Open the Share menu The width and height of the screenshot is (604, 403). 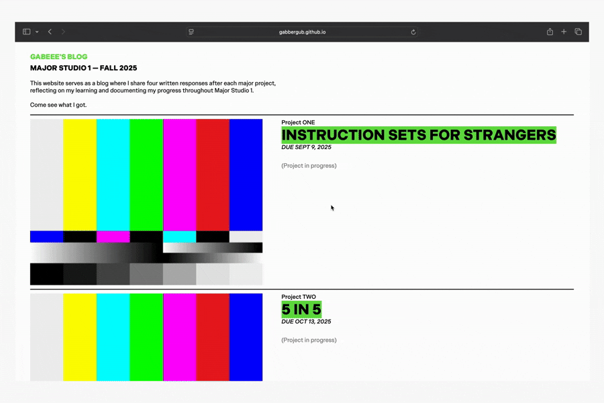click(x=550, y=32)
